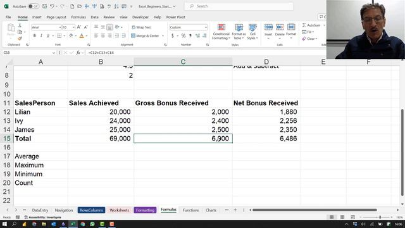The height and width of the screenshot is (228, 405).
Task: Click the AutoSum button
Action: 311,25
